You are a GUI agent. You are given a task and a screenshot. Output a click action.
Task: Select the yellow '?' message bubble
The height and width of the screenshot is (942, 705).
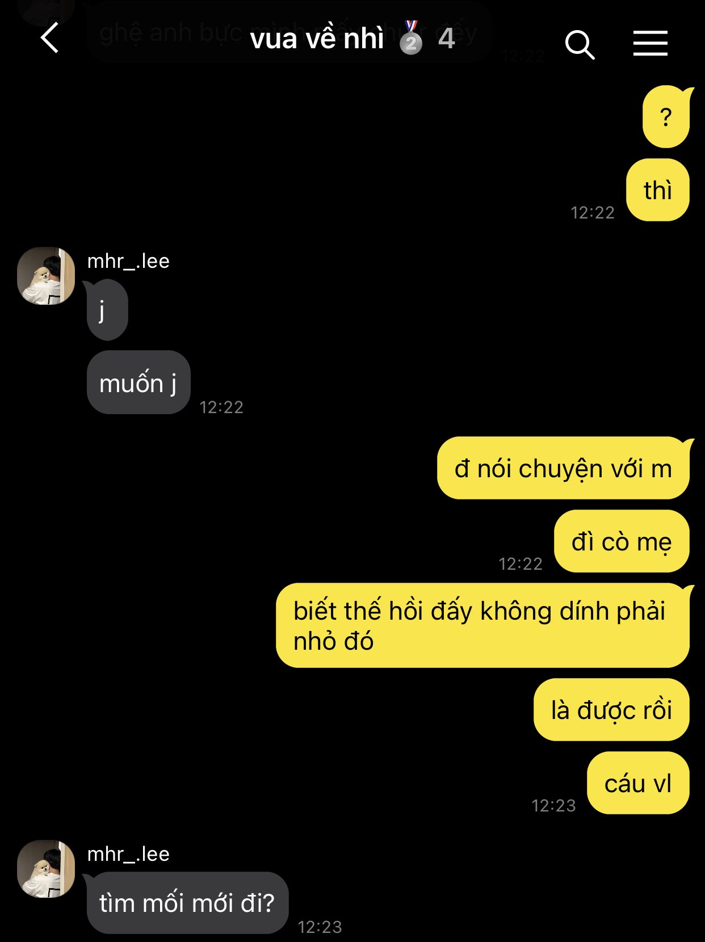pyautogui.click(x=666, y=117)
